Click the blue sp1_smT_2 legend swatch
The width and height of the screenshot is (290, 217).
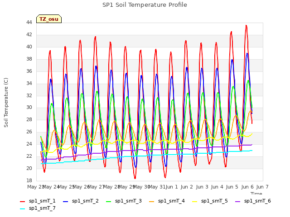[x=65, y=202]
